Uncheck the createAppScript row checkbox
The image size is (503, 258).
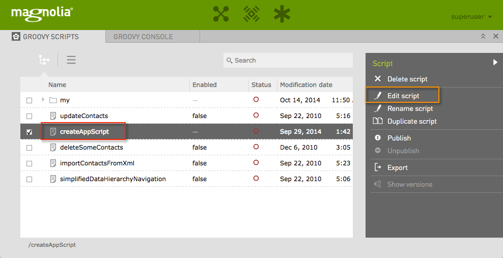(x=29, y=132)
